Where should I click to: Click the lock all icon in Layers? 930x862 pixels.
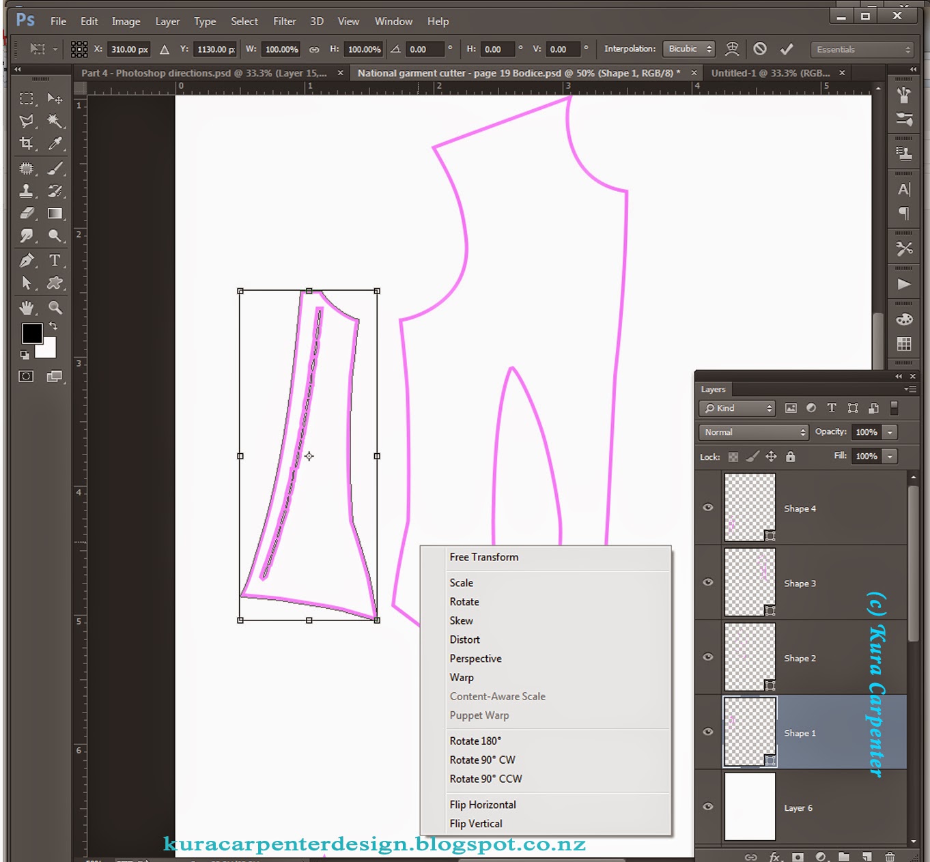(x=790, y=457)
